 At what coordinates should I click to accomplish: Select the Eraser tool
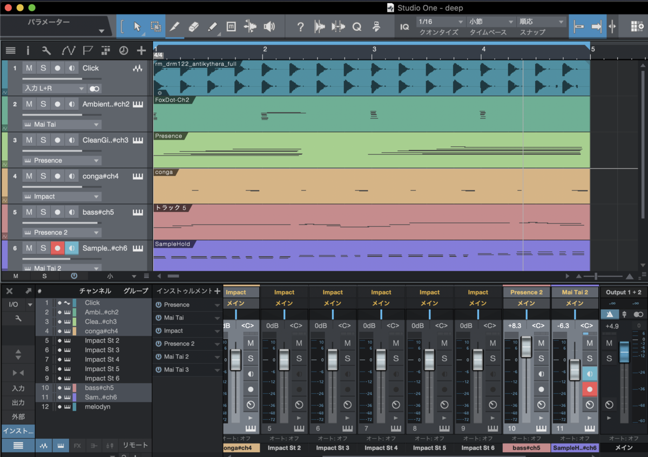point(193,26)
